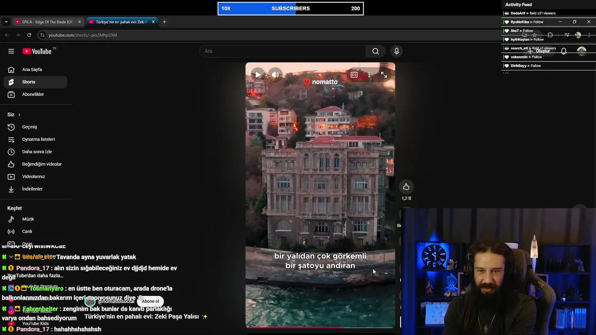Open the YouTube hamburger guide menu
Screen dimensions: 596x335
[x=11, y=51]
